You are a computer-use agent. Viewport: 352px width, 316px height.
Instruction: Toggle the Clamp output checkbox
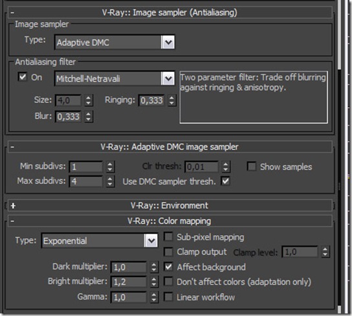click(x=168, y=252)
